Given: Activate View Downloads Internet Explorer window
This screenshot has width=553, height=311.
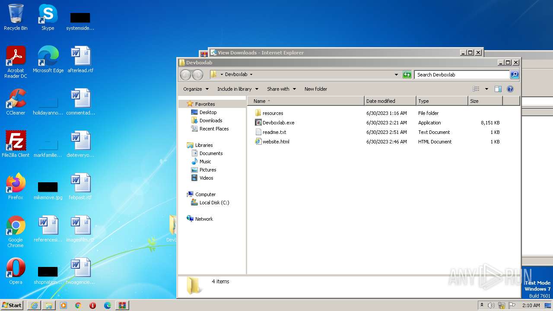Looking at the screenshot, I should pos(335,53).
